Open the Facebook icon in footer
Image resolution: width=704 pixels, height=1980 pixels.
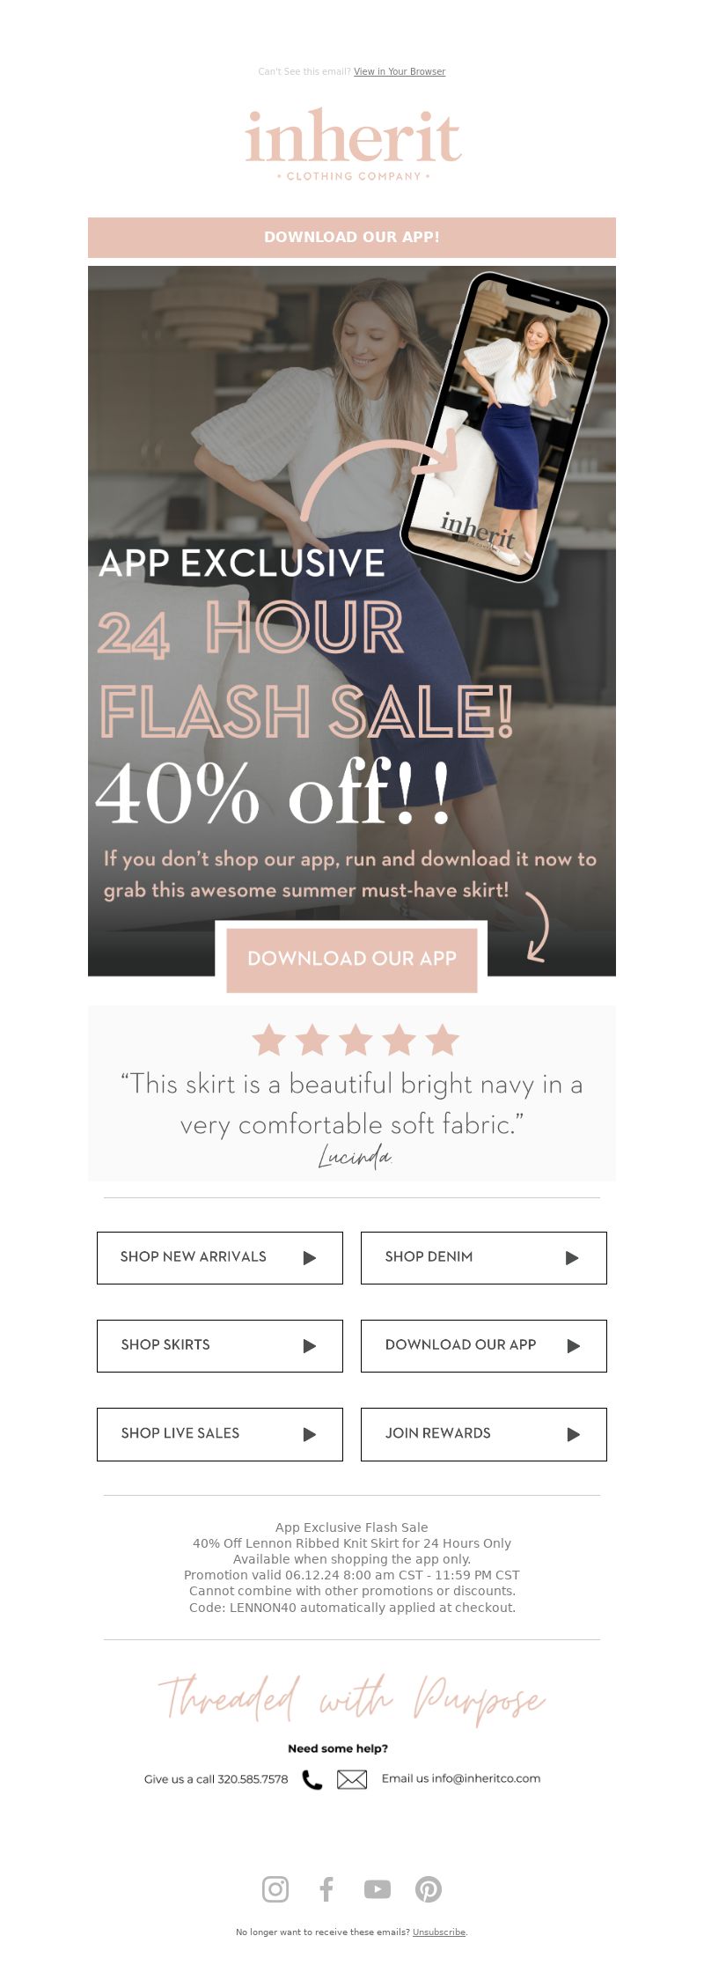pos(326,1888)
